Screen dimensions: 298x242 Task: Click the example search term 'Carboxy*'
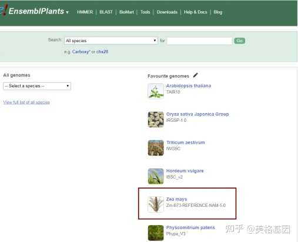point(81,52)
